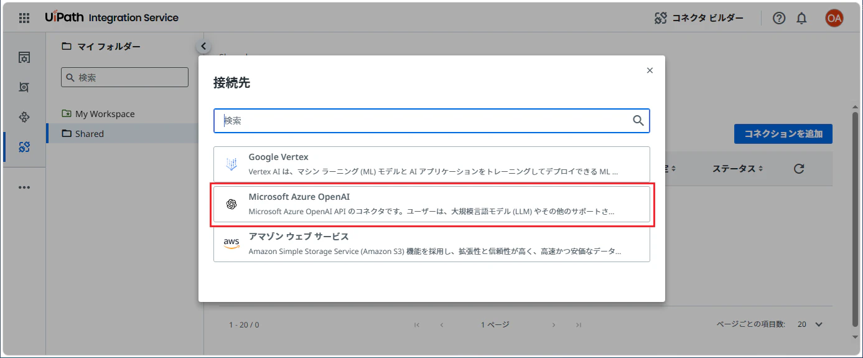Click コネクションを追加 button
Screen dimensions: 863x358
(x=783, y=134)
